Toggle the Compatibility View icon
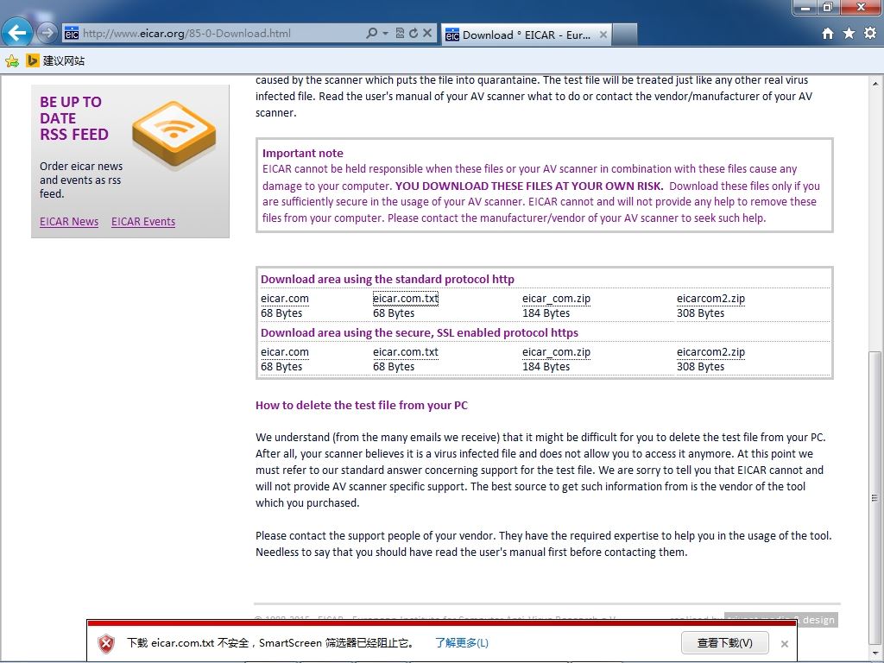 click(x=400, y=33)
